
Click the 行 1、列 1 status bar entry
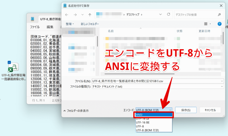click(x=38, y=100)
